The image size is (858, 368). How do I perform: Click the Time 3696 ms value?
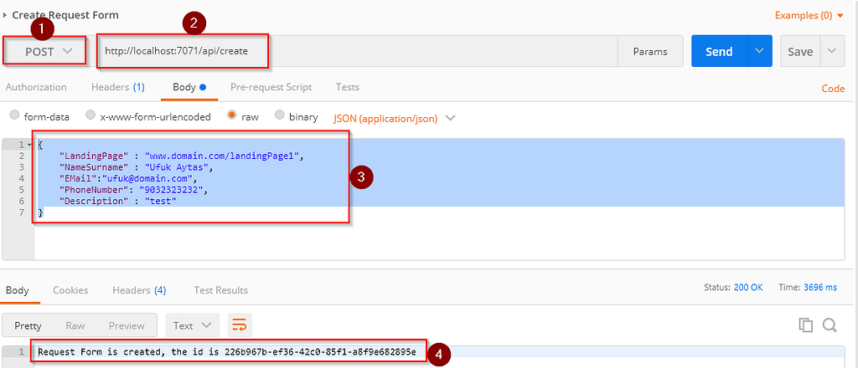820,287
